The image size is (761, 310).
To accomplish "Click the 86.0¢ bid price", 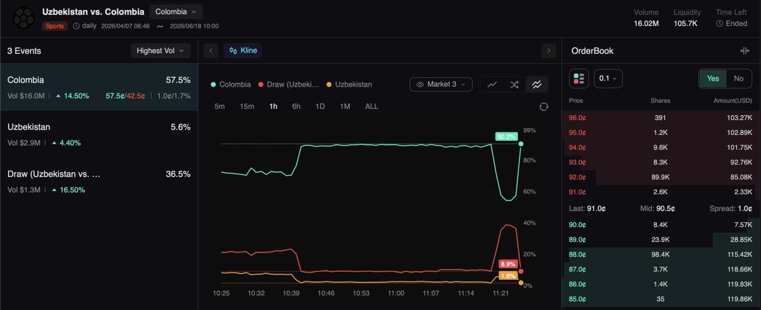I will pyautogui.click(x=576, y=284).
